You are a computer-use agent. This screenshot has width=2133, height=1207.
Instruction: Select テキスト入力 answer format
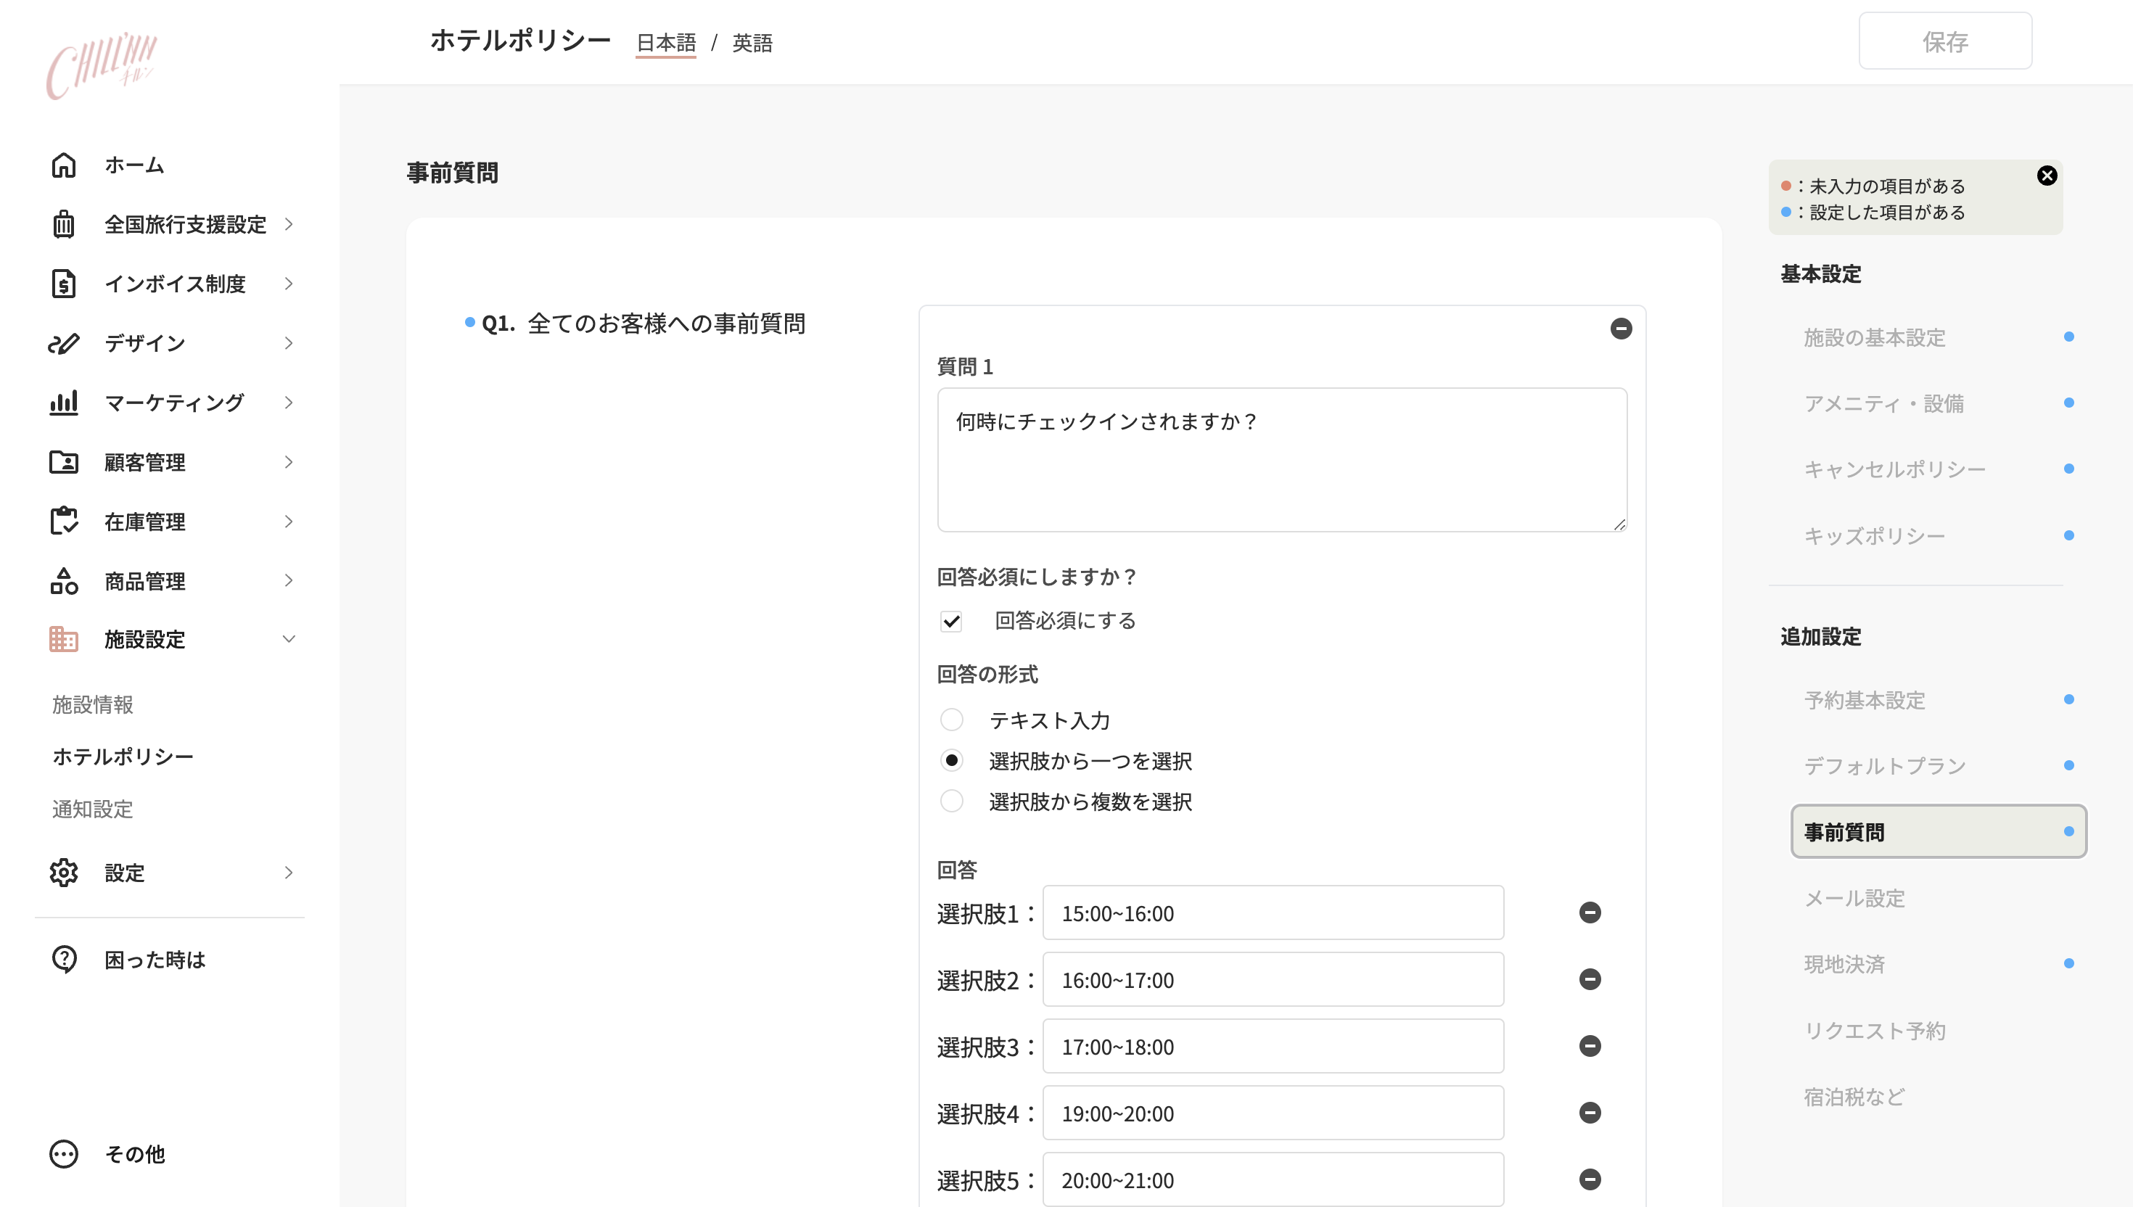click(x=952, y=720)
